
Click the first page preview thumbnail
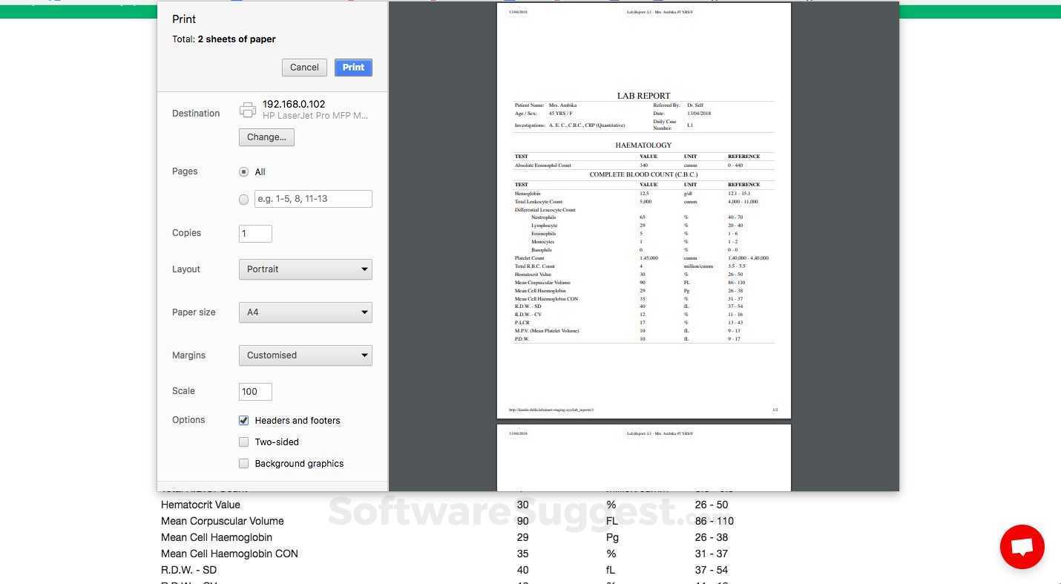[x=643, y=211]
